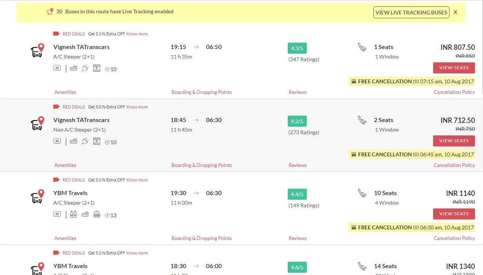
Task: Click the movie icon on A/C Vignesh TATranscars
Action: point(97,68)
